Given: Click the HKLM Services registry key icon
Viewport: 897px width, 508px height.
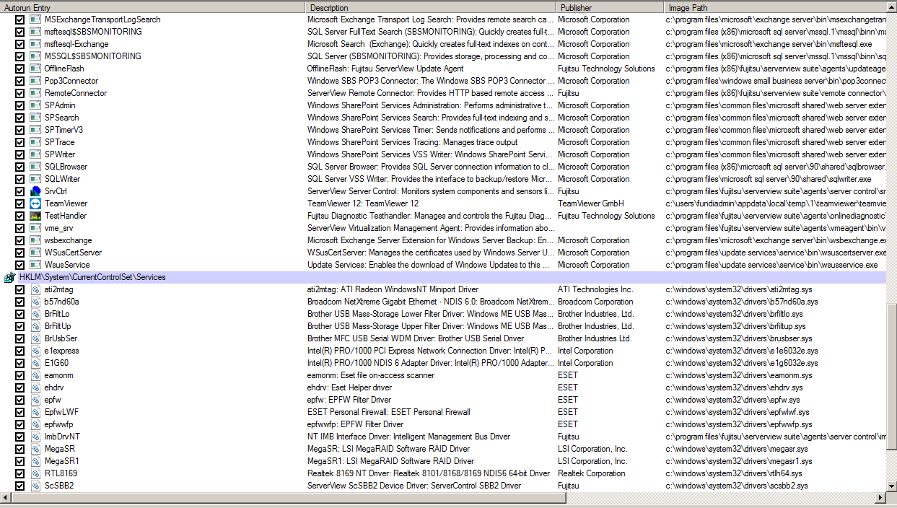Looking at the screenshot, I should pos(10,277).
